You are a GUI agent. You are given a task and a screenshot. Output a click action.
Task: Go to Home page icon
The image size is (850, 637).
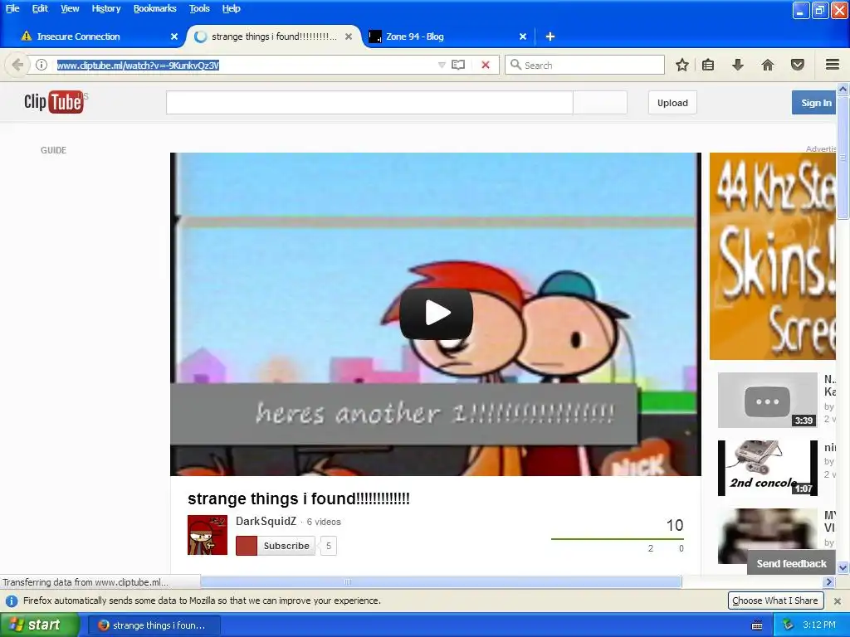pos(768,65)
